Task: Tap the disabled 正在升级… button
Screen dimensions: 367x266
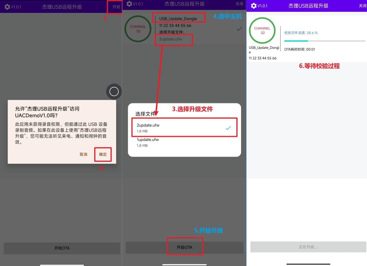Action: (308, 247)
